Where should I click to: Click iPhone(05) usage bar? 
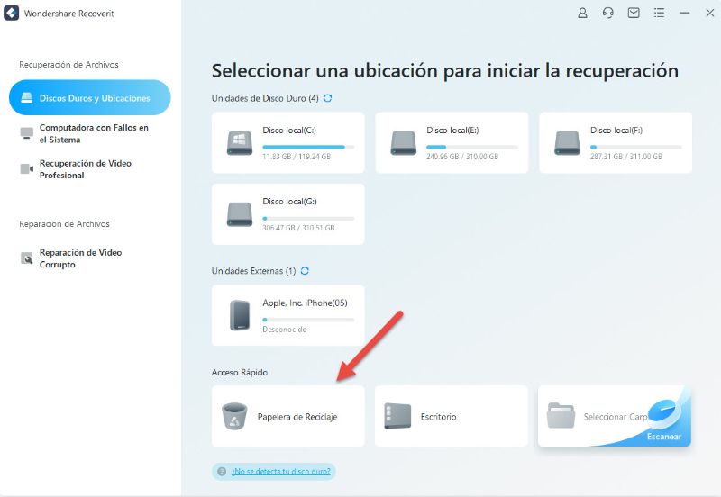point(308,320)
